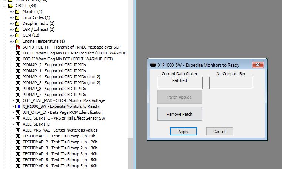Screen dimensions: 282x169
Task: Click the blue switch icon beside X_P1000_SW
Action: tap(18, 106)
